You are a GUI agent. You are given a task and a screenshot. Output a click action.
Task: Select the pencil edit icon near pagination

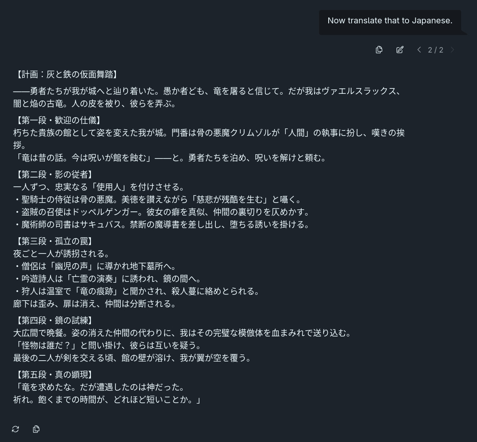click(x=400, y=50)
